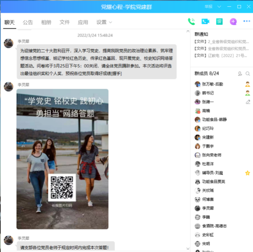Screen dimensions: 253x252
Task: Expand the 设置 dropdown
Action: point(104,22)
